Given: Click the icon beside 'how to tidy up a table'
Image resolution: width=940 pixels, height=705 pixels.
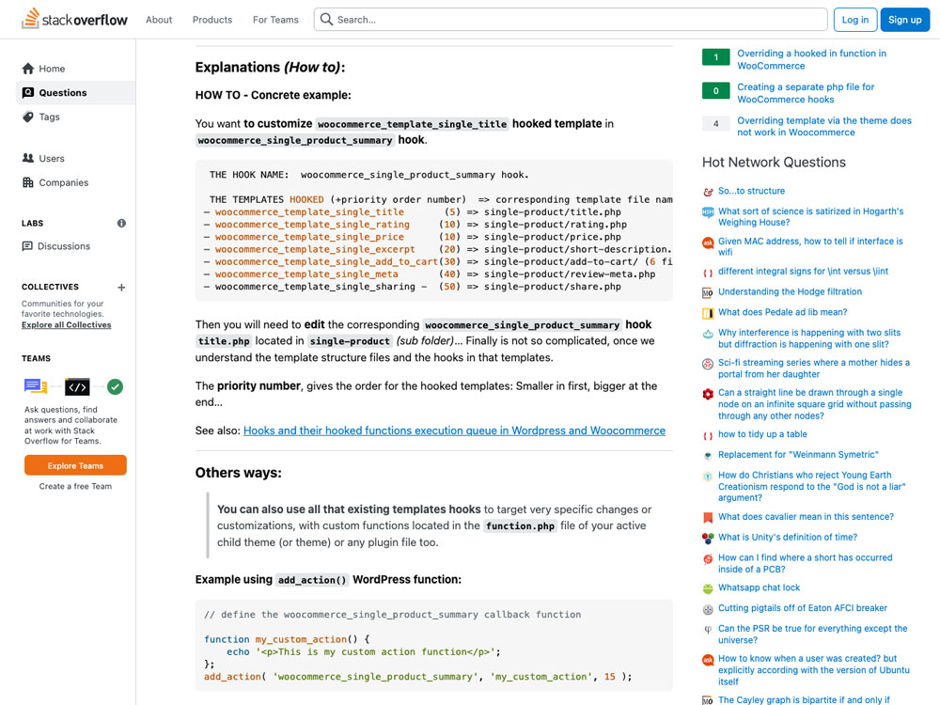Looking at the screenshot, I should [x=708, y=435].
